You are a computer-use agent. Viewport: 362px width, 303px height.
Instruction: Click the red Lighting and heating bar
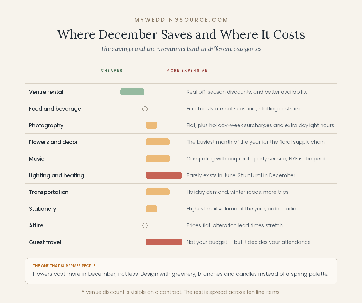pyautogui.click(x=164, y=175)
